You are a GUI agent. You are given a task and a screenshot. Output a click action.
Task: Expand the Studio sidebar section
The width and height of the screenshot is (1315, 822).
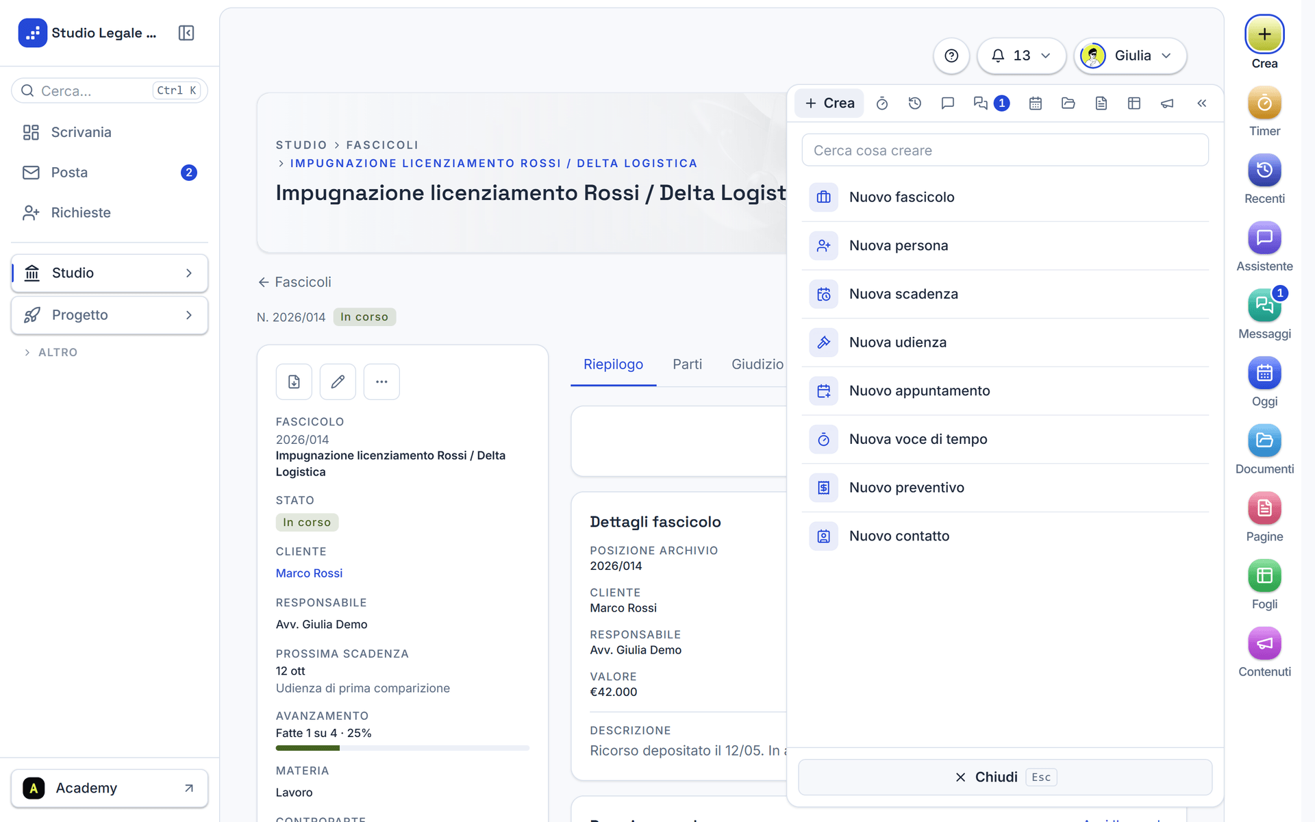pyautogui.click(x=110, y=273)
